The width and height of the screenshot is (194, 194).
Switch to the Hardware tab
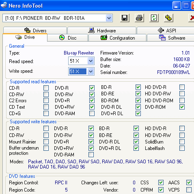pyautogui.click(x=102, y=30)
